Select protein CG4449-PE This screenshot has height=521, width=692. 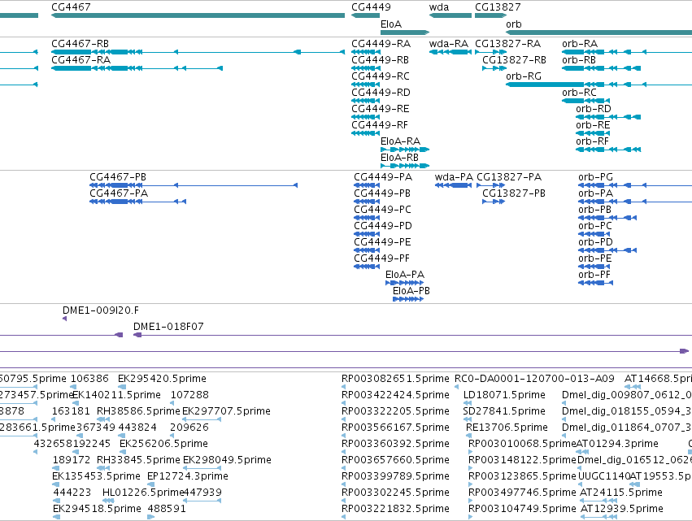coord(367,250)
